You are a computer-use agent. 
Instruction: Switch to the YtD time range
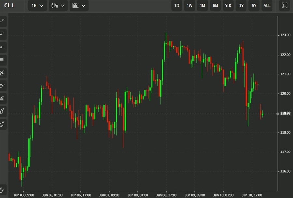(228, 6)
